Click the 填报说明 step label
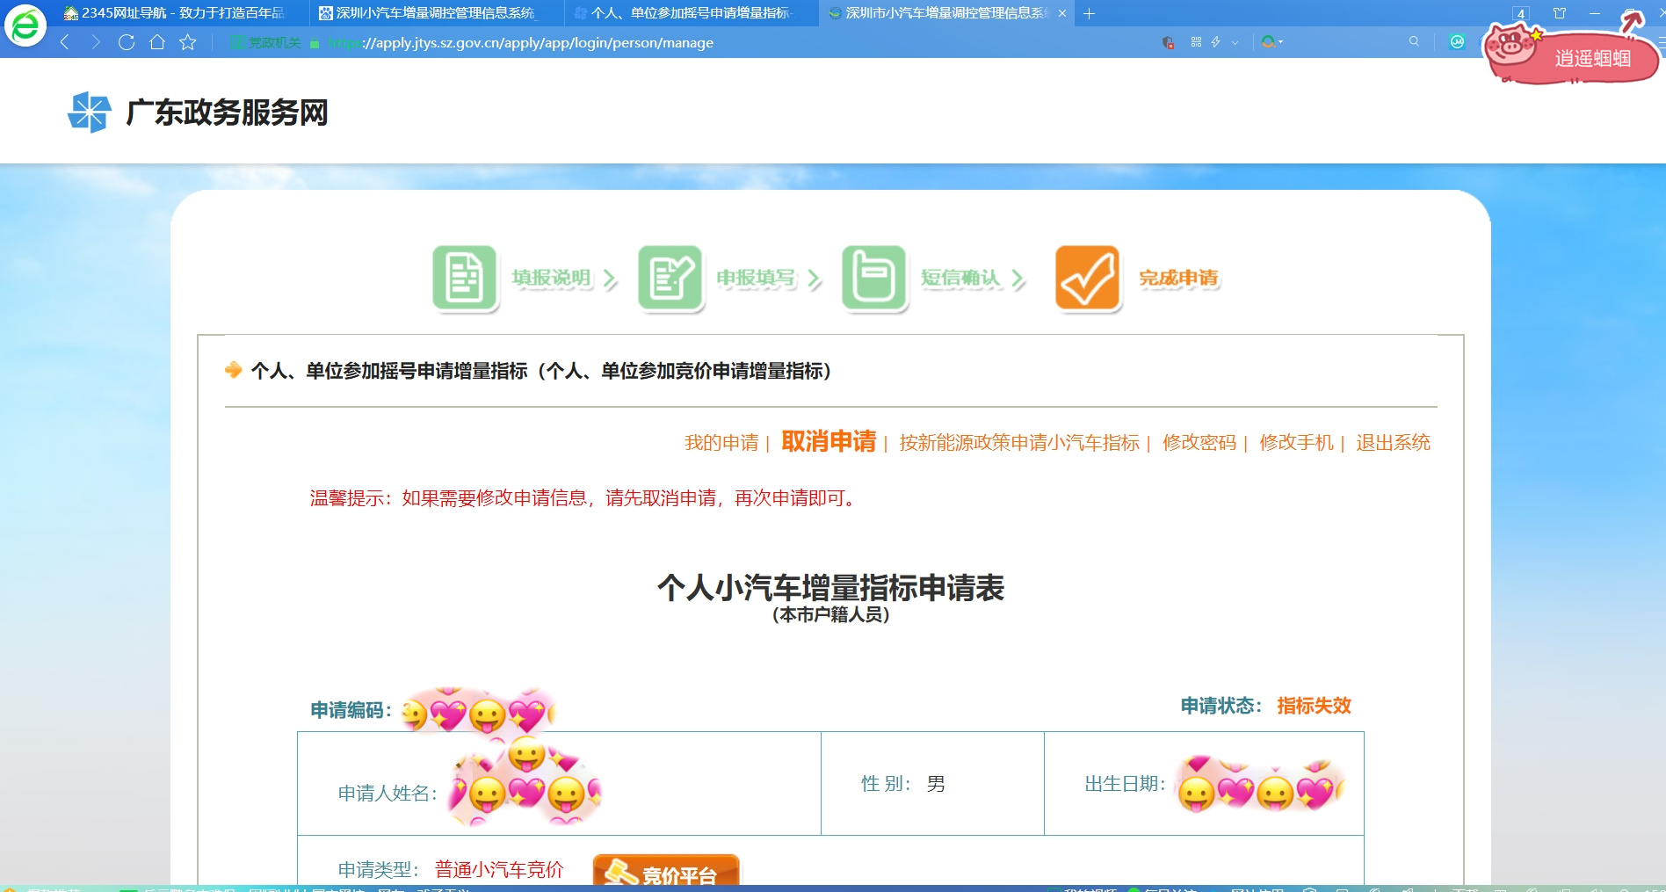Screen dimensions: 1666x892 pyautogui.click(x=552, y=278)
